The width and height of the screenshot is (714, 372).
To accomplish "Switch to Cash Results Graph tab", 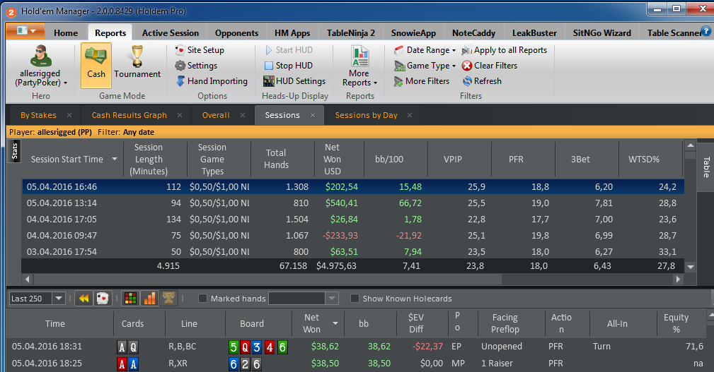I will (x=129, y=115).
